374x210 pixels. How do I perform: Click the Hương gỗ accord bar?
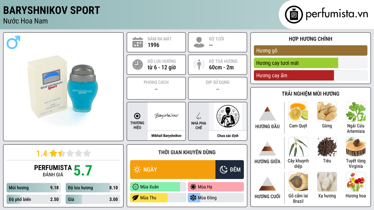tap(310, 50)
